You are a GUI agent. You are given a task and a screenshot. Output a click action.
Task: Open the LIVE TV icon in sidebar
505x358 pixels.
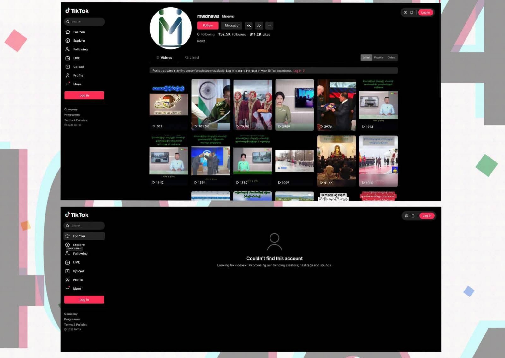(x=67, y=58)
